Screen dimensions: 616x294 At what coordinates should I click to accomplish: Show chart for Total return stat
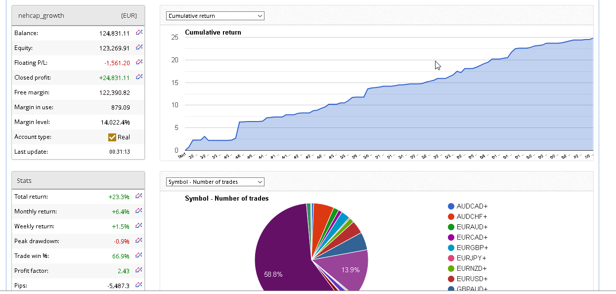[x=139, y=196]
